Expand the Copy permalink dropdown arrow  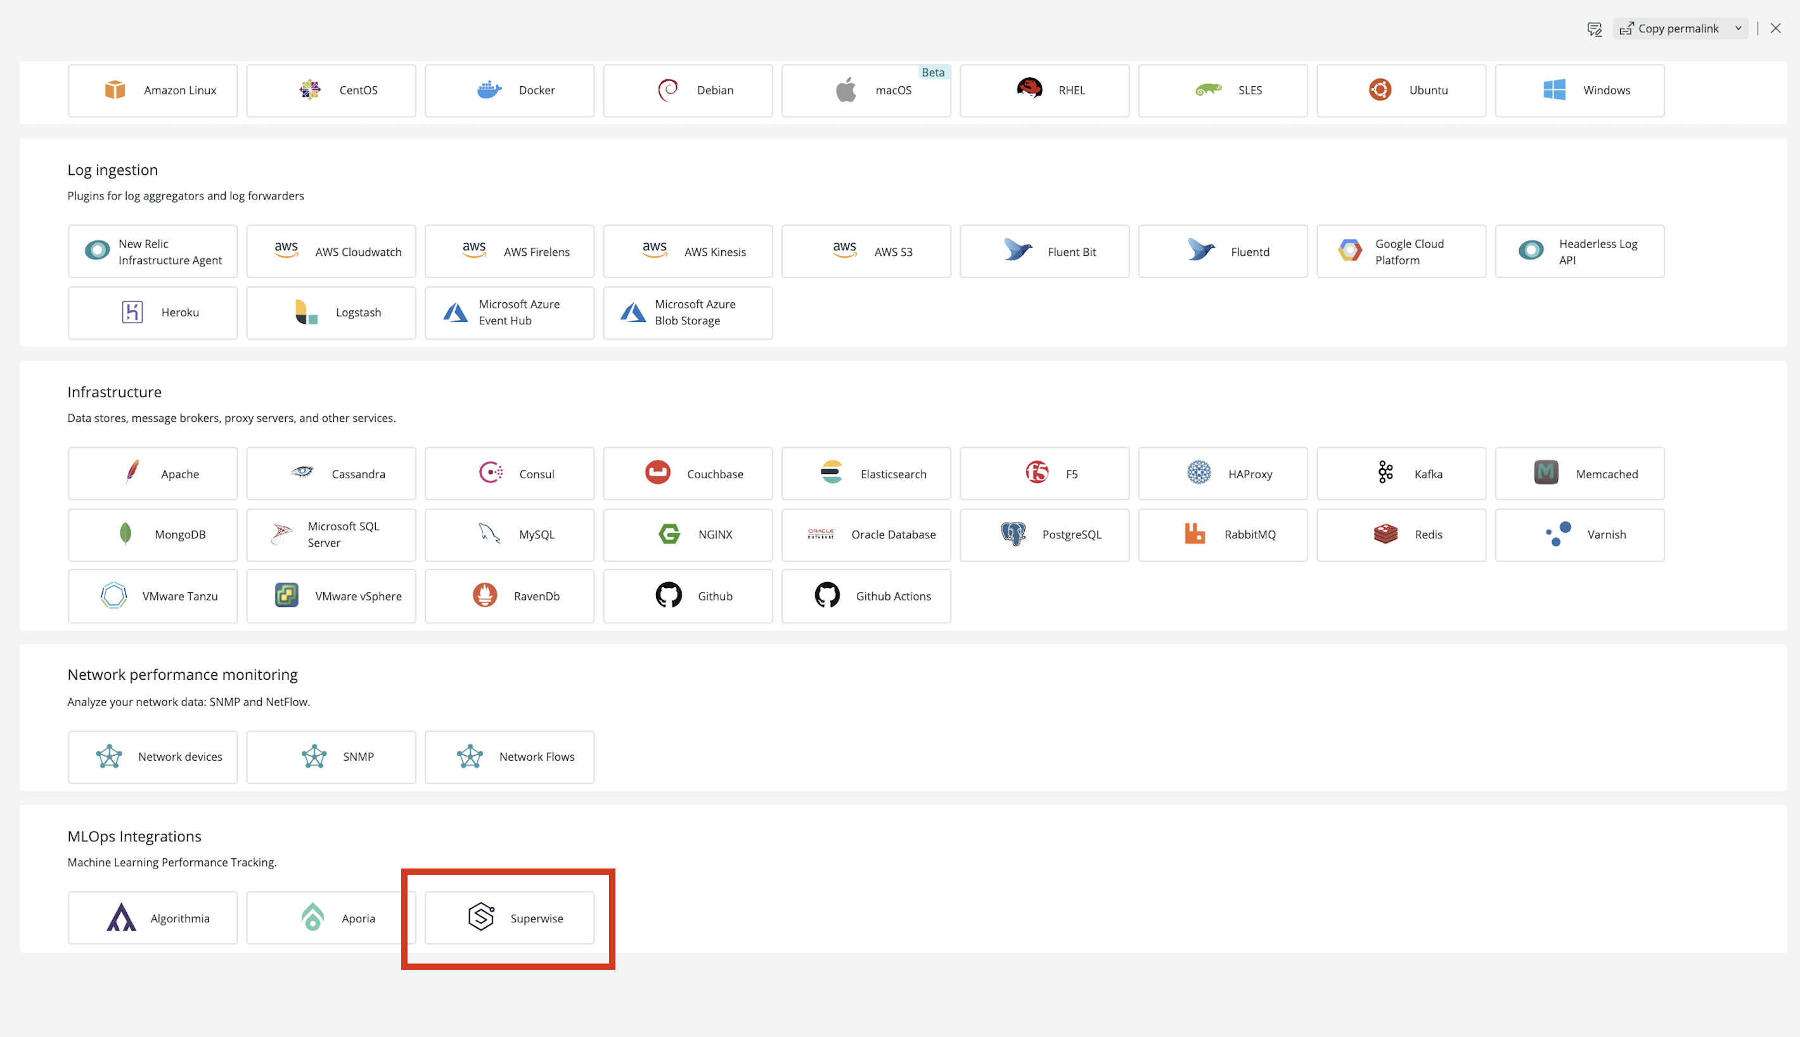pyautogui.click(x=1738, y=29)
